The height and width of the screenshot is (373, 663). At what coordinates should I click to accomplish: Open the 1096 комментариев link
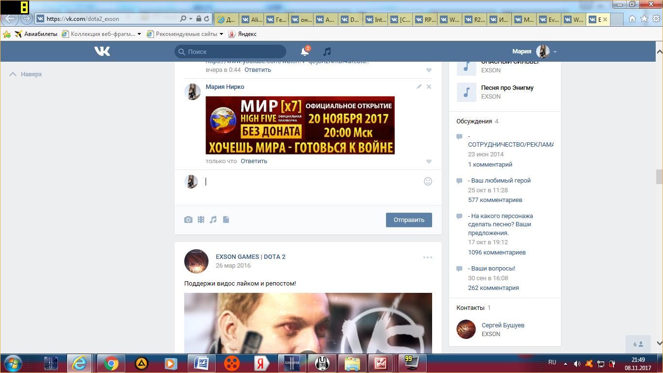pos(497,252)
